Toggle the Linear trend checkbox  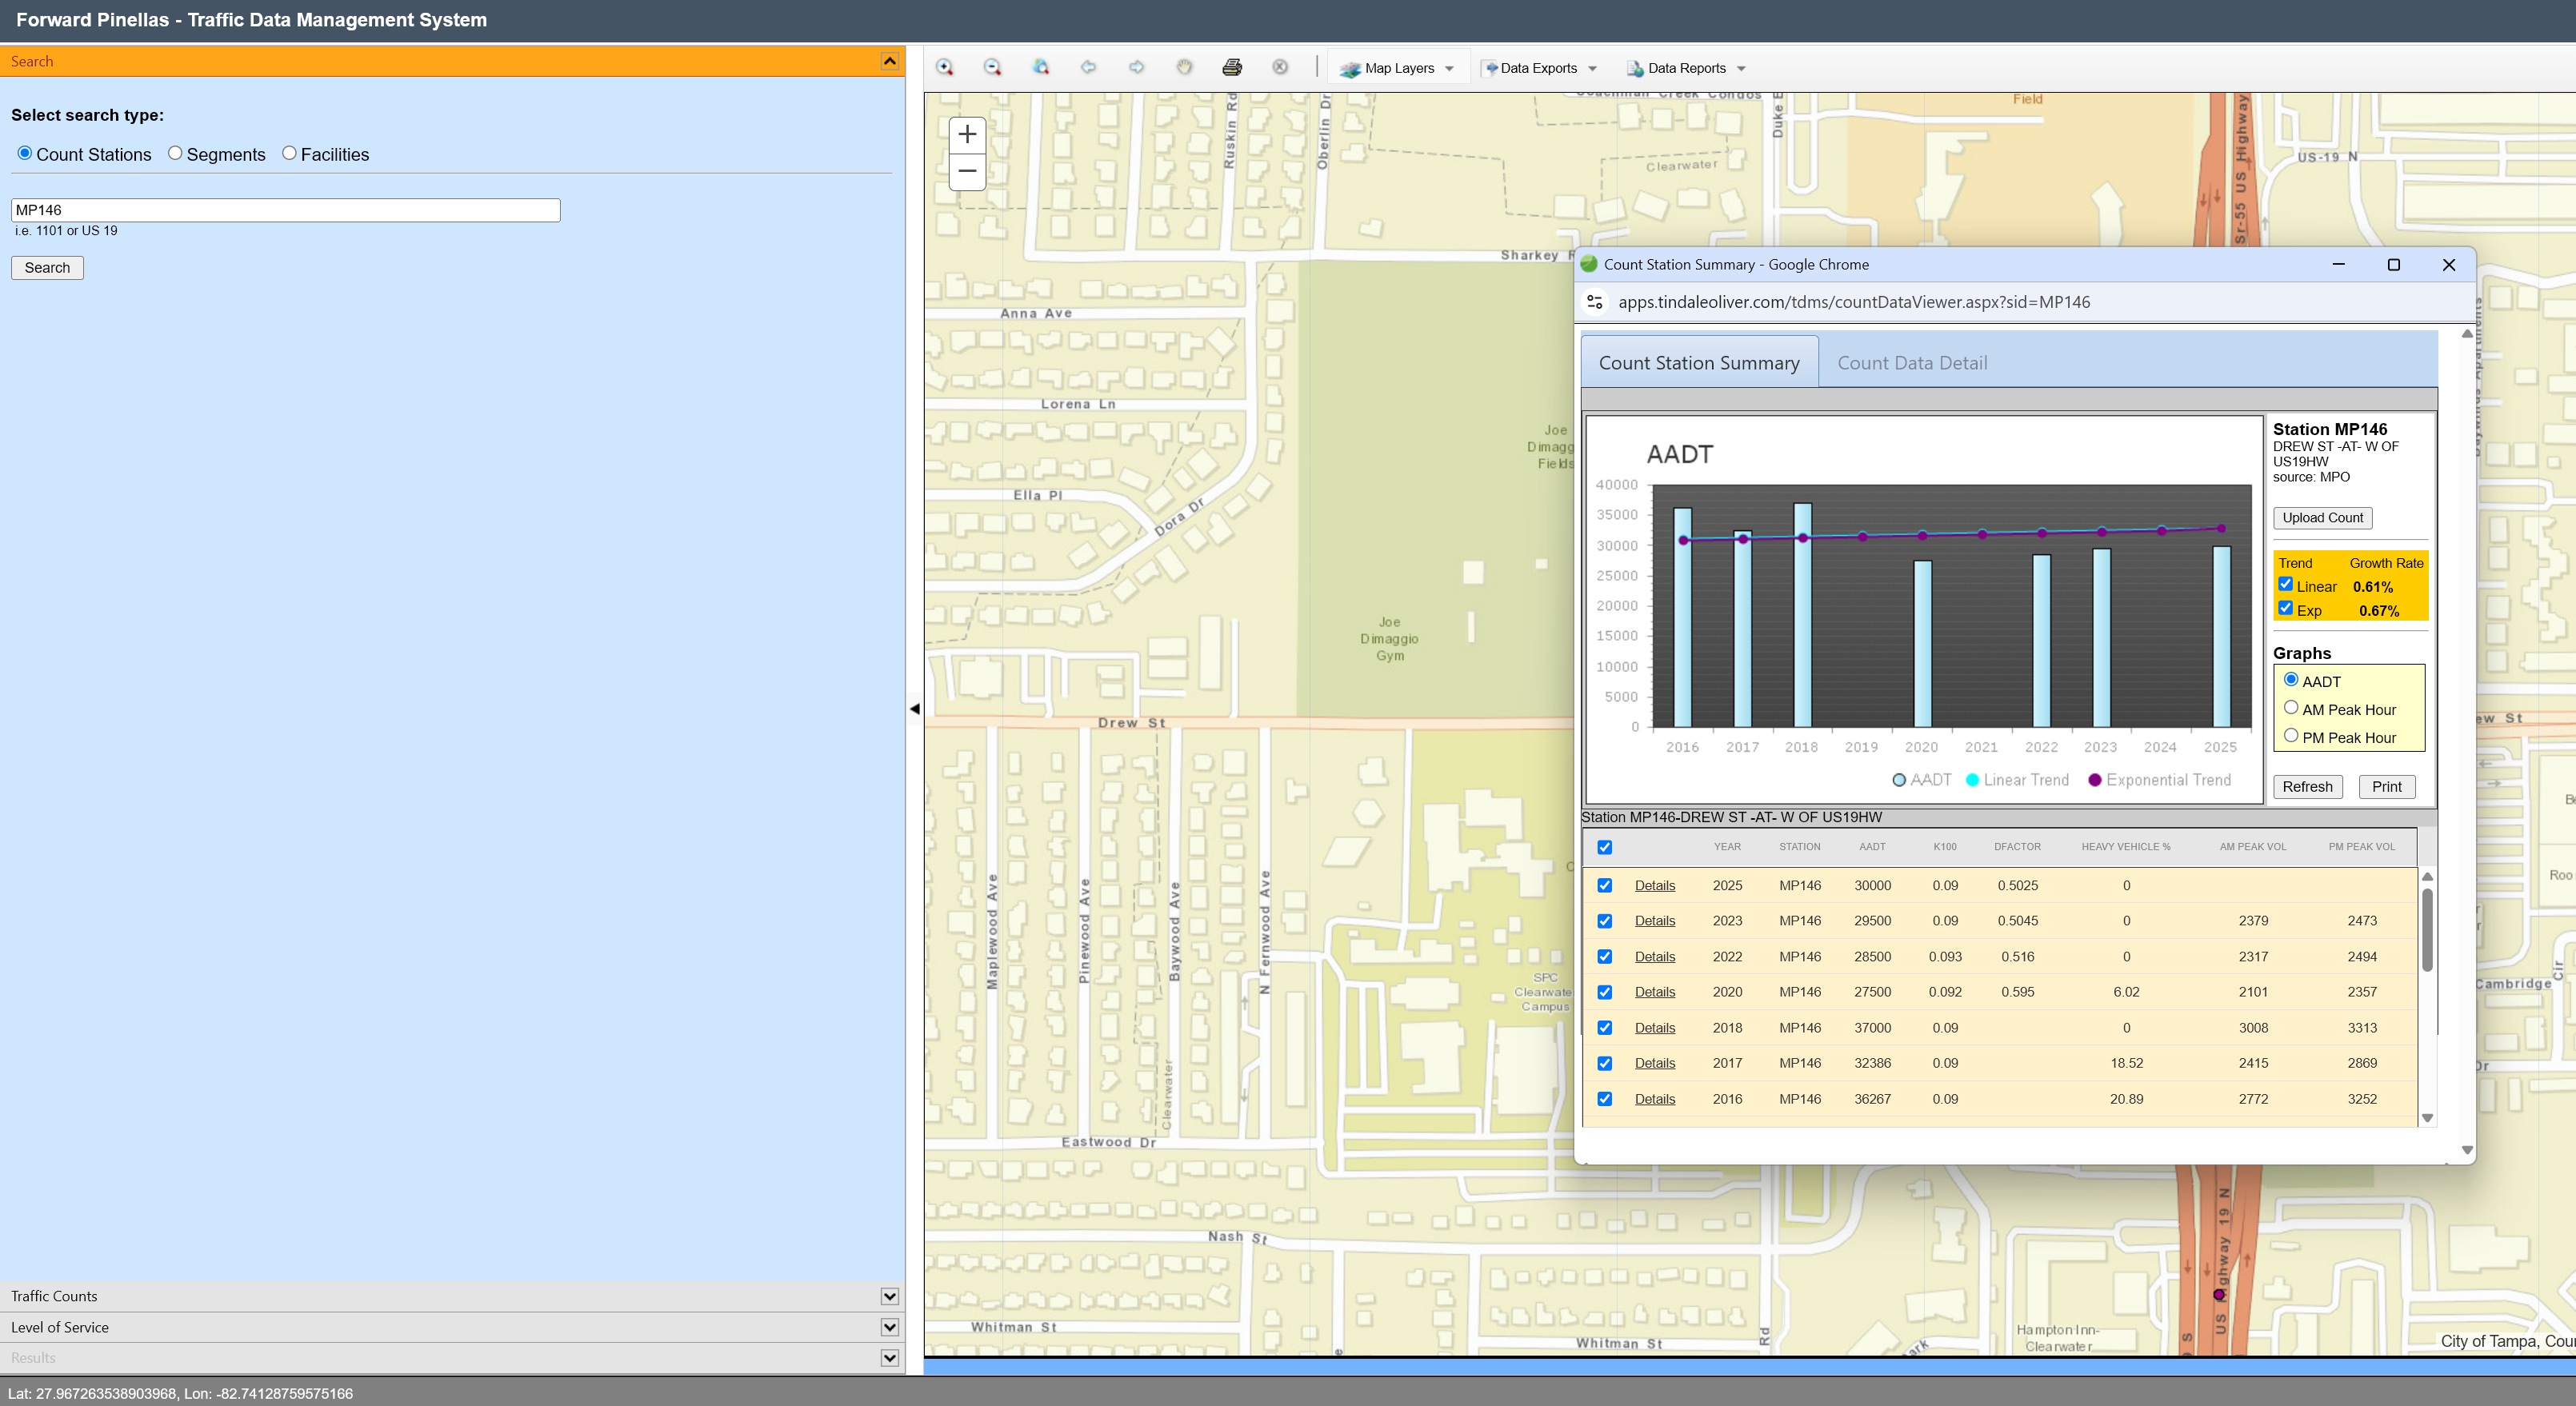(2285, 584)
